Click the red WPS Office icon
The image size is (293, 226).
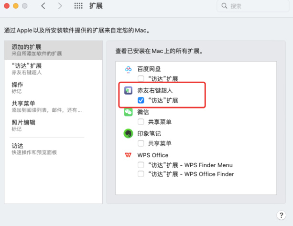click(128, 155)
